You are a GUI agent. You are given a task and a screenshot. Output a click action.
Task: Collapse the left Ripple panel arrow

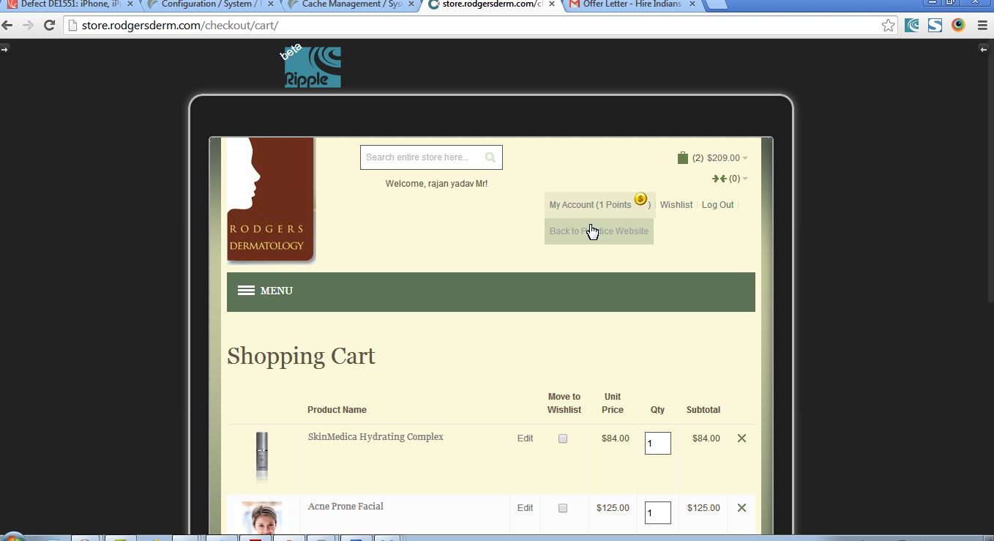(x=4, y=49)
